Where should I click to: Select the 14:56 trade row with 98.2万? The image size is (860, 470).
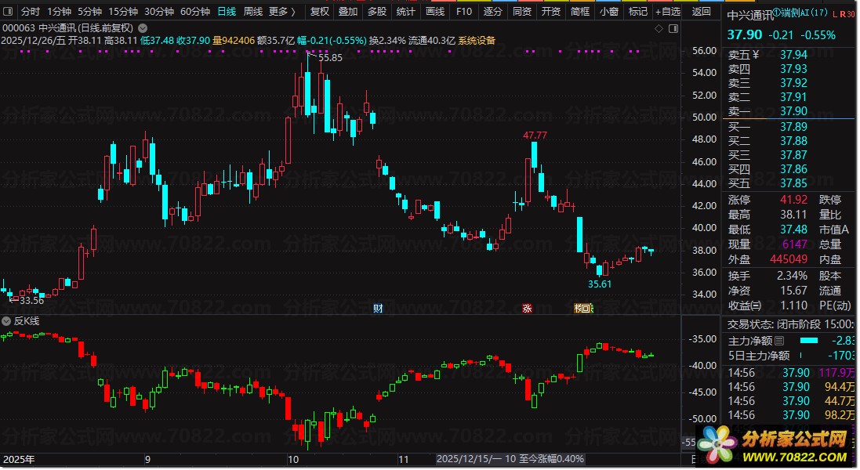pyautogui.click(x=790, y=416)
